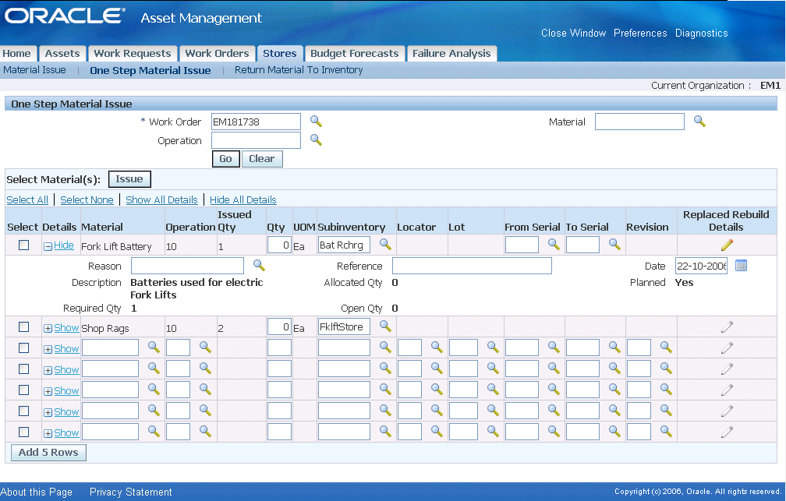
Task: Open the Failure Analysis tab
Action: point(451,53)
